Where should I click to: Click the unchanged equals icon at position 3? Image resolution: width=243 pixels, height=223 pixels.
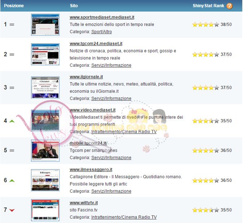12,88
